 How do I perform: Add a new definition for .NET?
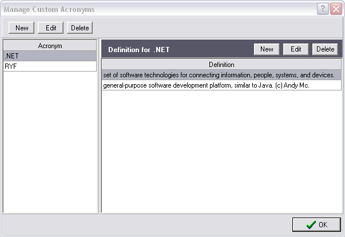tap(267, 49)
